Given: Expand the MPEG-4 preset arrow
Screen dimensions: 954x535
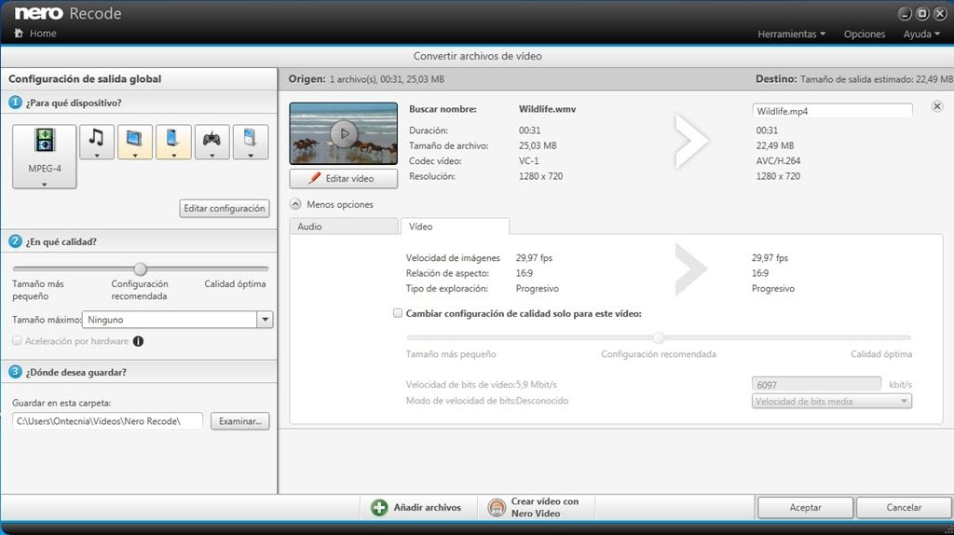Looking at the screenshot, I should coord(45,184).
